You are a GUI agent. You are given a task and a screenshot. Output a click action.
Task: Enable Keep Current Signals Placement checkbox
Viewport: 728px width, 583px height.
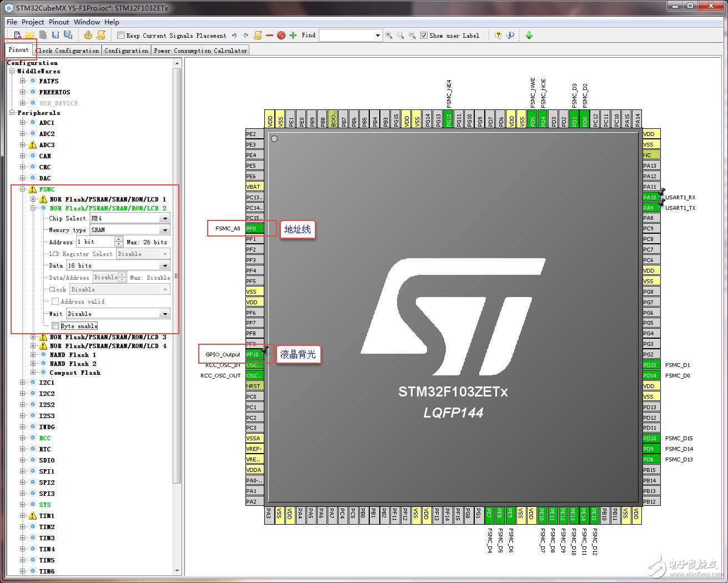[121, 36]
